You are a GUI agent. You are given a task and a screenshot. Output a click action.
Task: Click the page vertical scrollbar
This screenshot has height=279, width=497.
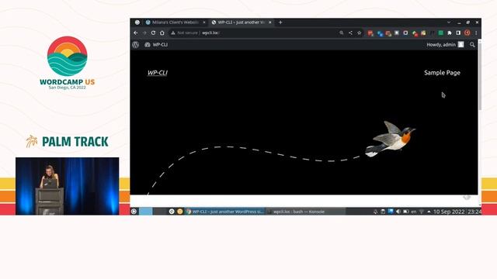coord(480,76)
